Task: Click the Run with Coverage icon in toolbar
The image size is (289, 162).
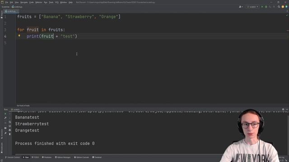Action: [x=270, y=7]
